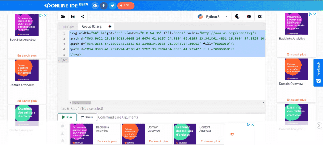The width and height of the screenshot is (323, 145).
Task: Click horizontal scrollbar left arrow
Action: pyautogui.click(x=70, y=102)
